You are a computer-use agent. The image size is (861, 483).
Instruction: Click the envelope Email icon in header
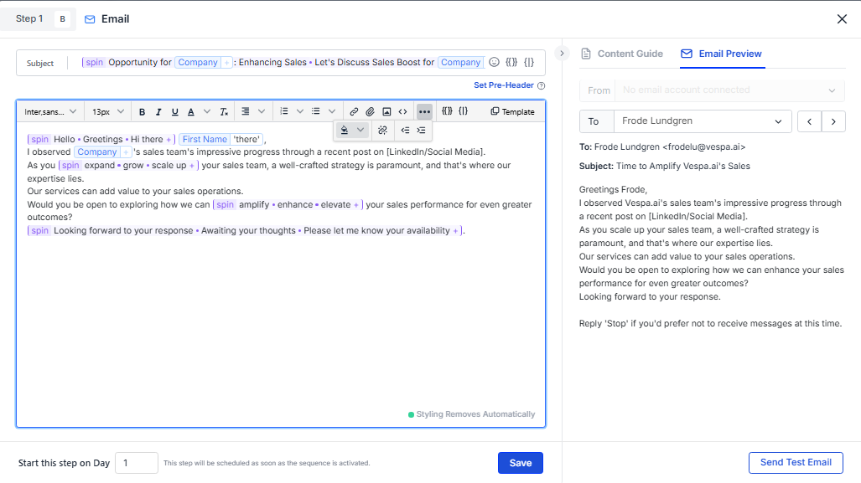pos(90,19)
